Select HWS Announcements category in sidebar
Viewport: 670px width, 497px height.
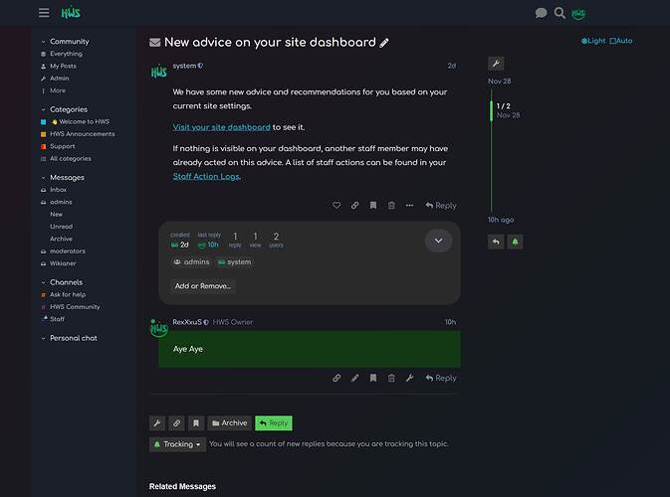pyautogui.click(x=82, y=134)
